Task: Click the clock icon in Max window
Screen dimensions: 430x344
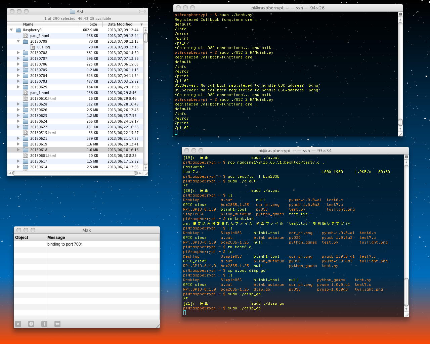Action: click(31, 324)
